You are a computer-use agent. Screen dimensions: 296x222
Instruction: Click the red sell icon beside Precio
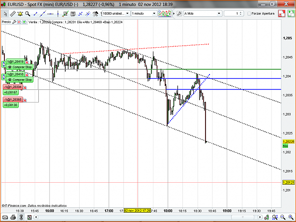(x=19, y=22)
